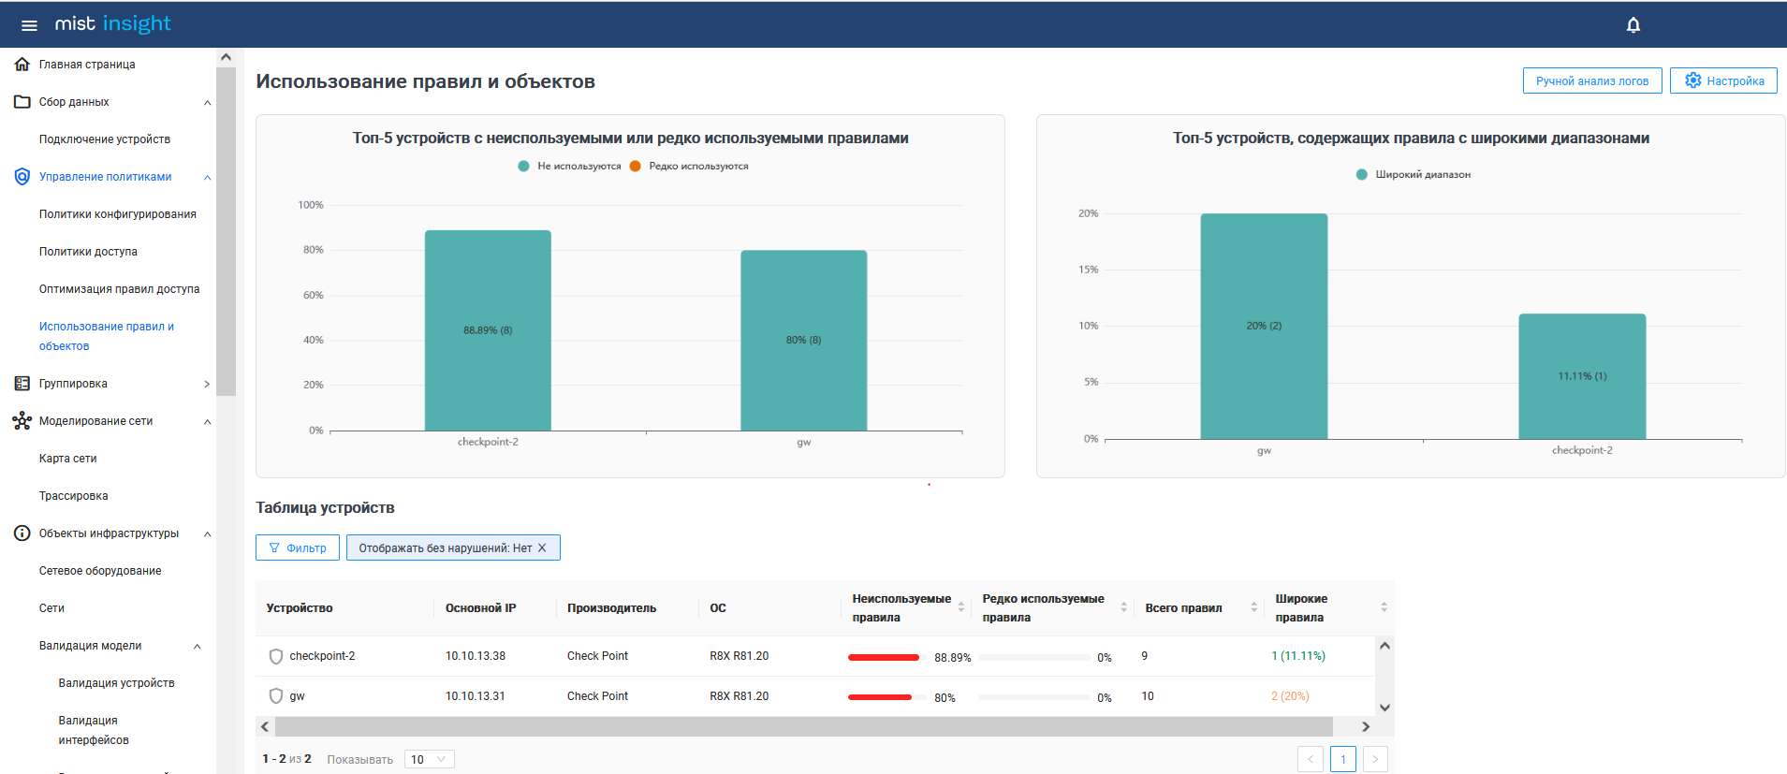This screenshot has height=774, width=1787.
Task: Open the rows-per-page dropdown showing 10
Action: tap(429, 759)
